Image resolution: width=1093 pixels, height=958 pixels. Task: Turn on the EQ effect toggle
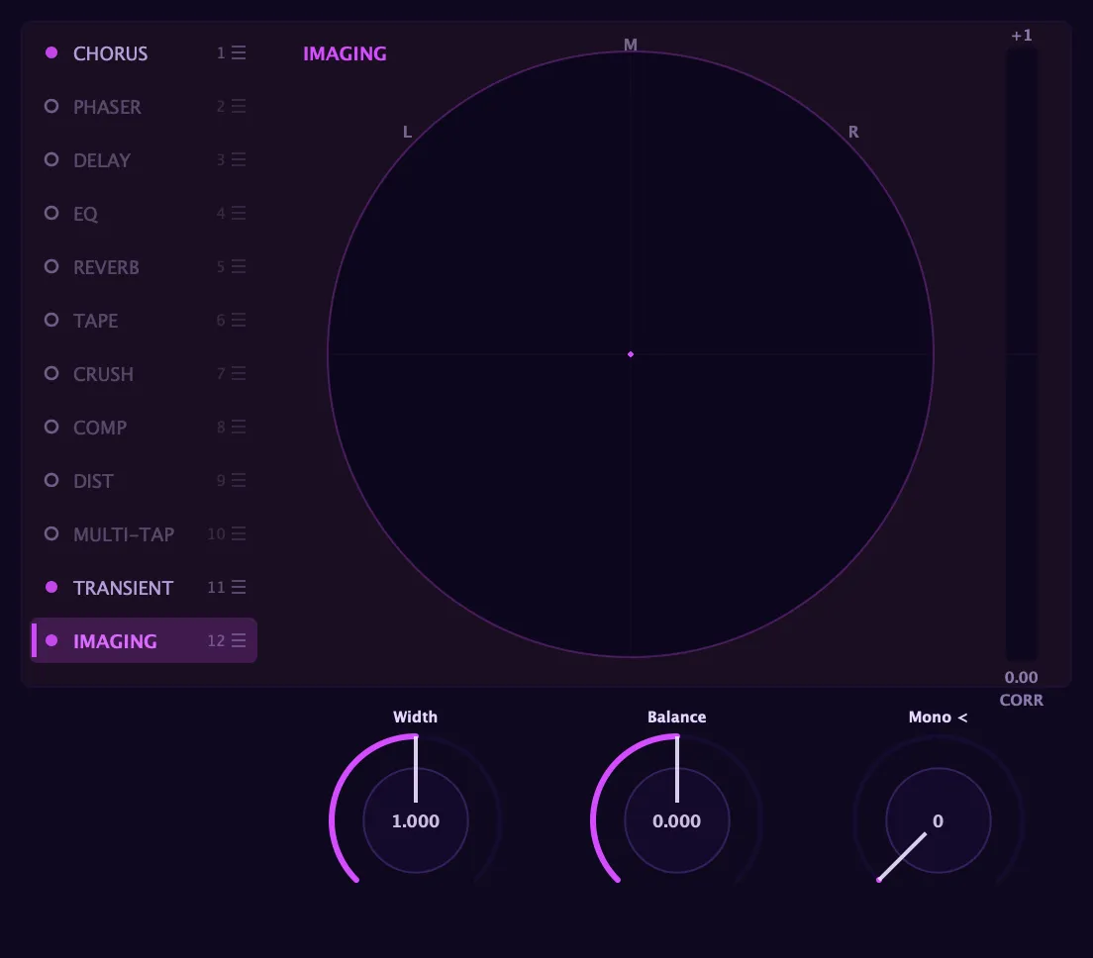click(51, 213)
